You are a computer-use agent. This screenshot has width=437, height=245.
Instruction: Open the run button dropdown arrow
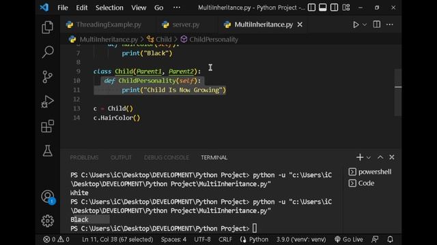coord(365,24)
